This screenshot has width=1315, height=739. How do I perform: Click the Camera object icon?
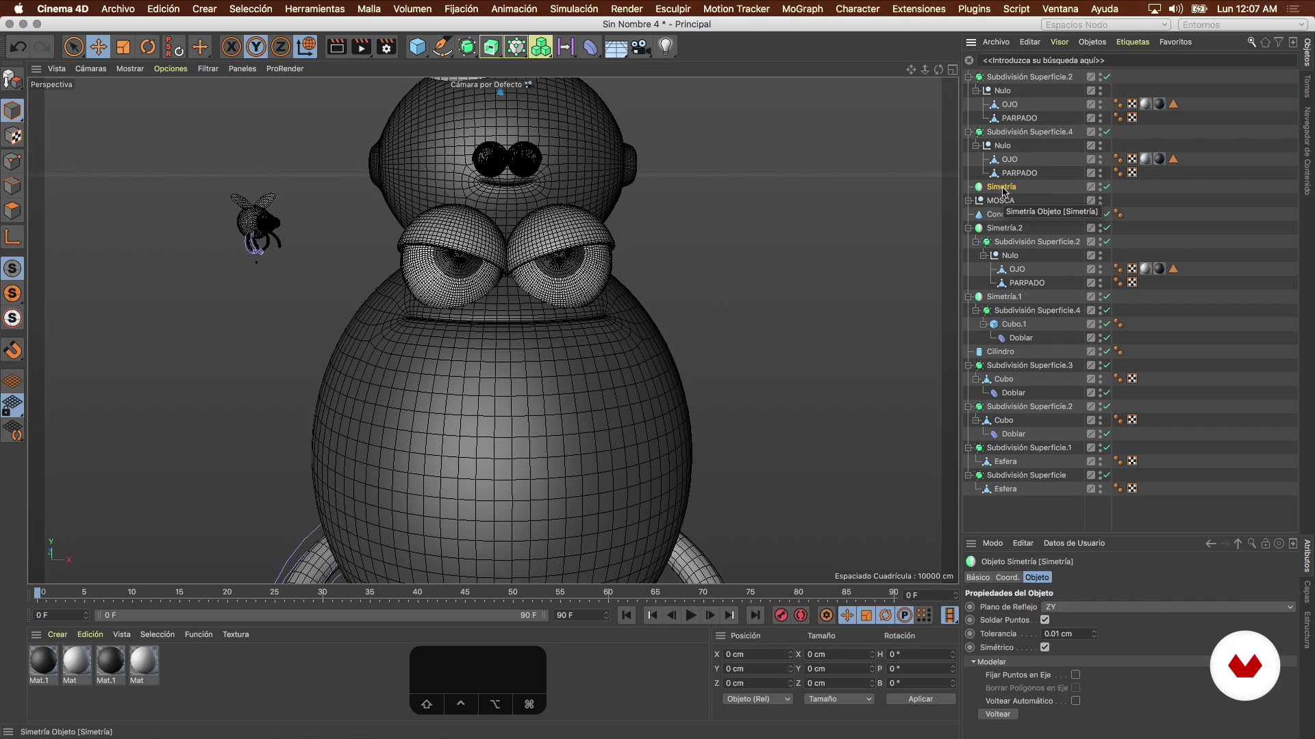[x=640, y=47]
